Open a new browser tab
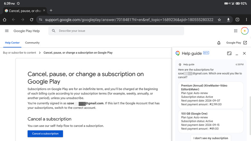 point(51,10)
